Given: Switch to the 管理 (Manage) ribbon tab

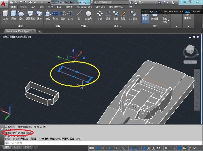Looking at the screenshot, I should [x=50, y=7].
